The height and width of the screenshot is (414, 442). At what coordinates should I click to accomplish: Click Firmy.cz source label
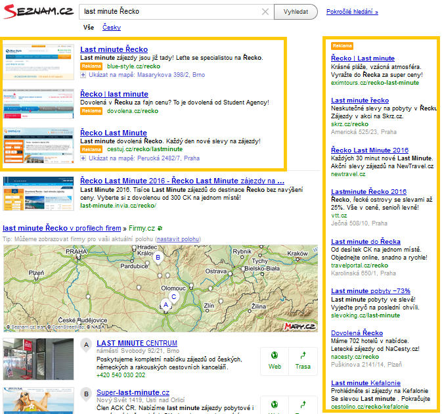pos(142,228)
